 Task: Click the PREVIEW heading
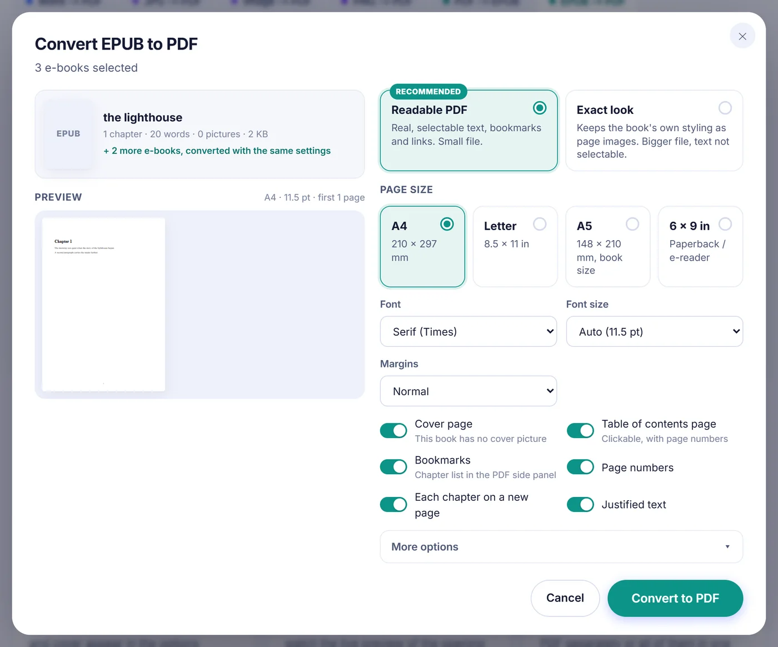(58, 197)
